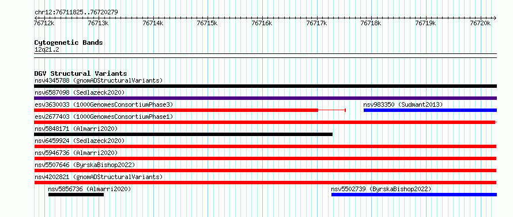
Task: Click the 76712k ruler tick label
Action: tap(44, 23)
